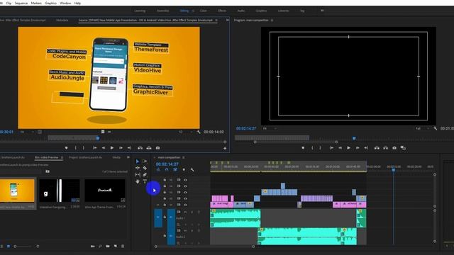454x255 pixels.
Task: Open Comparison View in Program monitor
Action: [x=403, y=148]
